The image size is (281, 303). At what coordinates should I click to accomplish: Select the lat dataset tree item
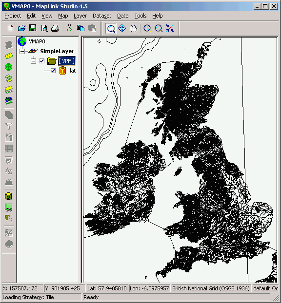(73, 71)
